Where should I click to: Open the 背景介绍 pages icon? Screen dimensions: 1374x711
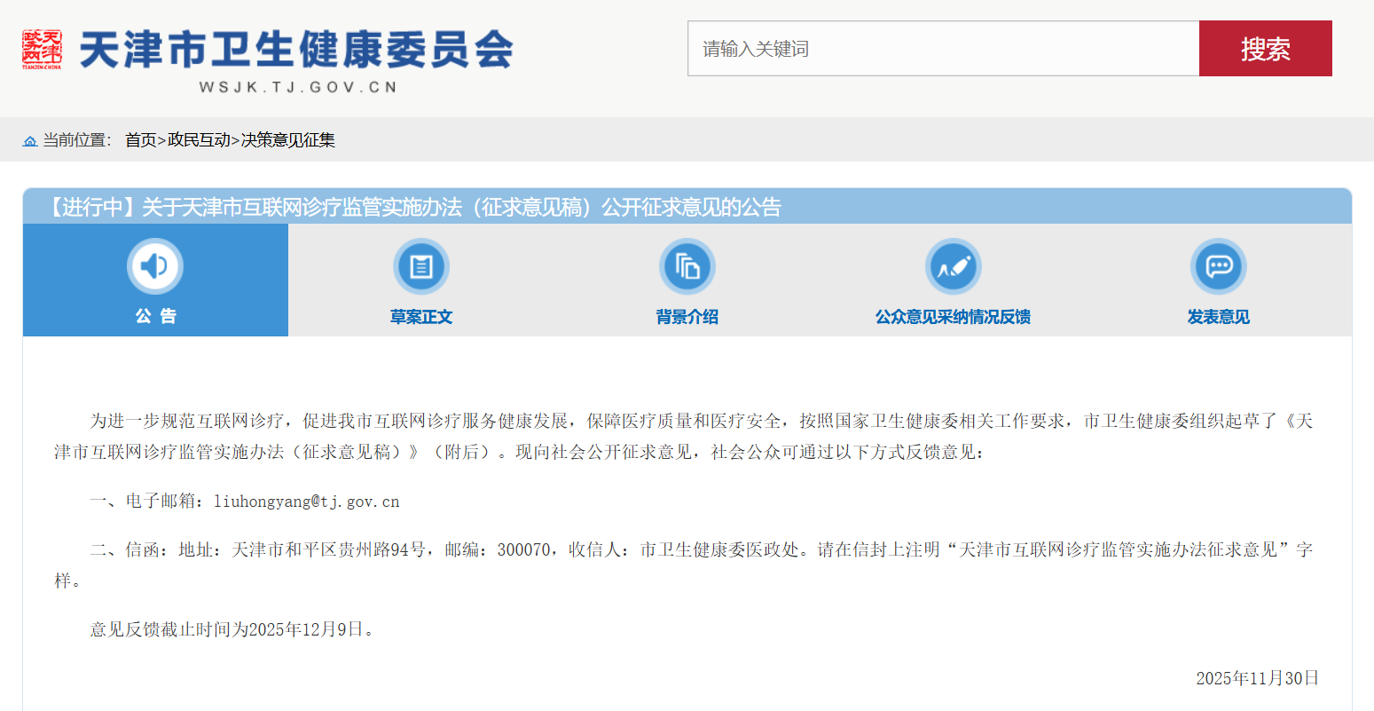click(x=687, y=265)
